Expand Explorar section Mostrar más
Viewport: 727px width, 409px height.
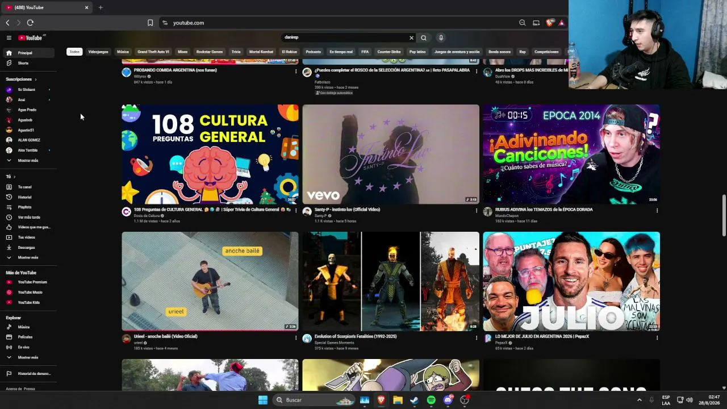28,357
